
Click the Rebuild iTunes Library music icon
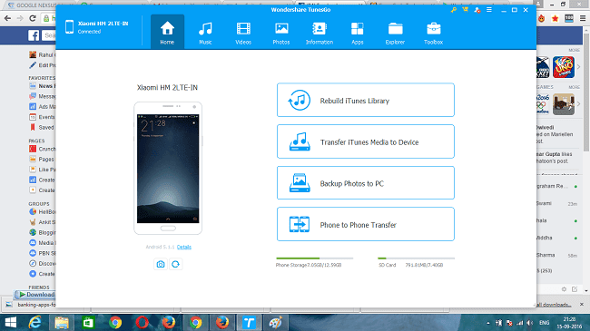300,101
